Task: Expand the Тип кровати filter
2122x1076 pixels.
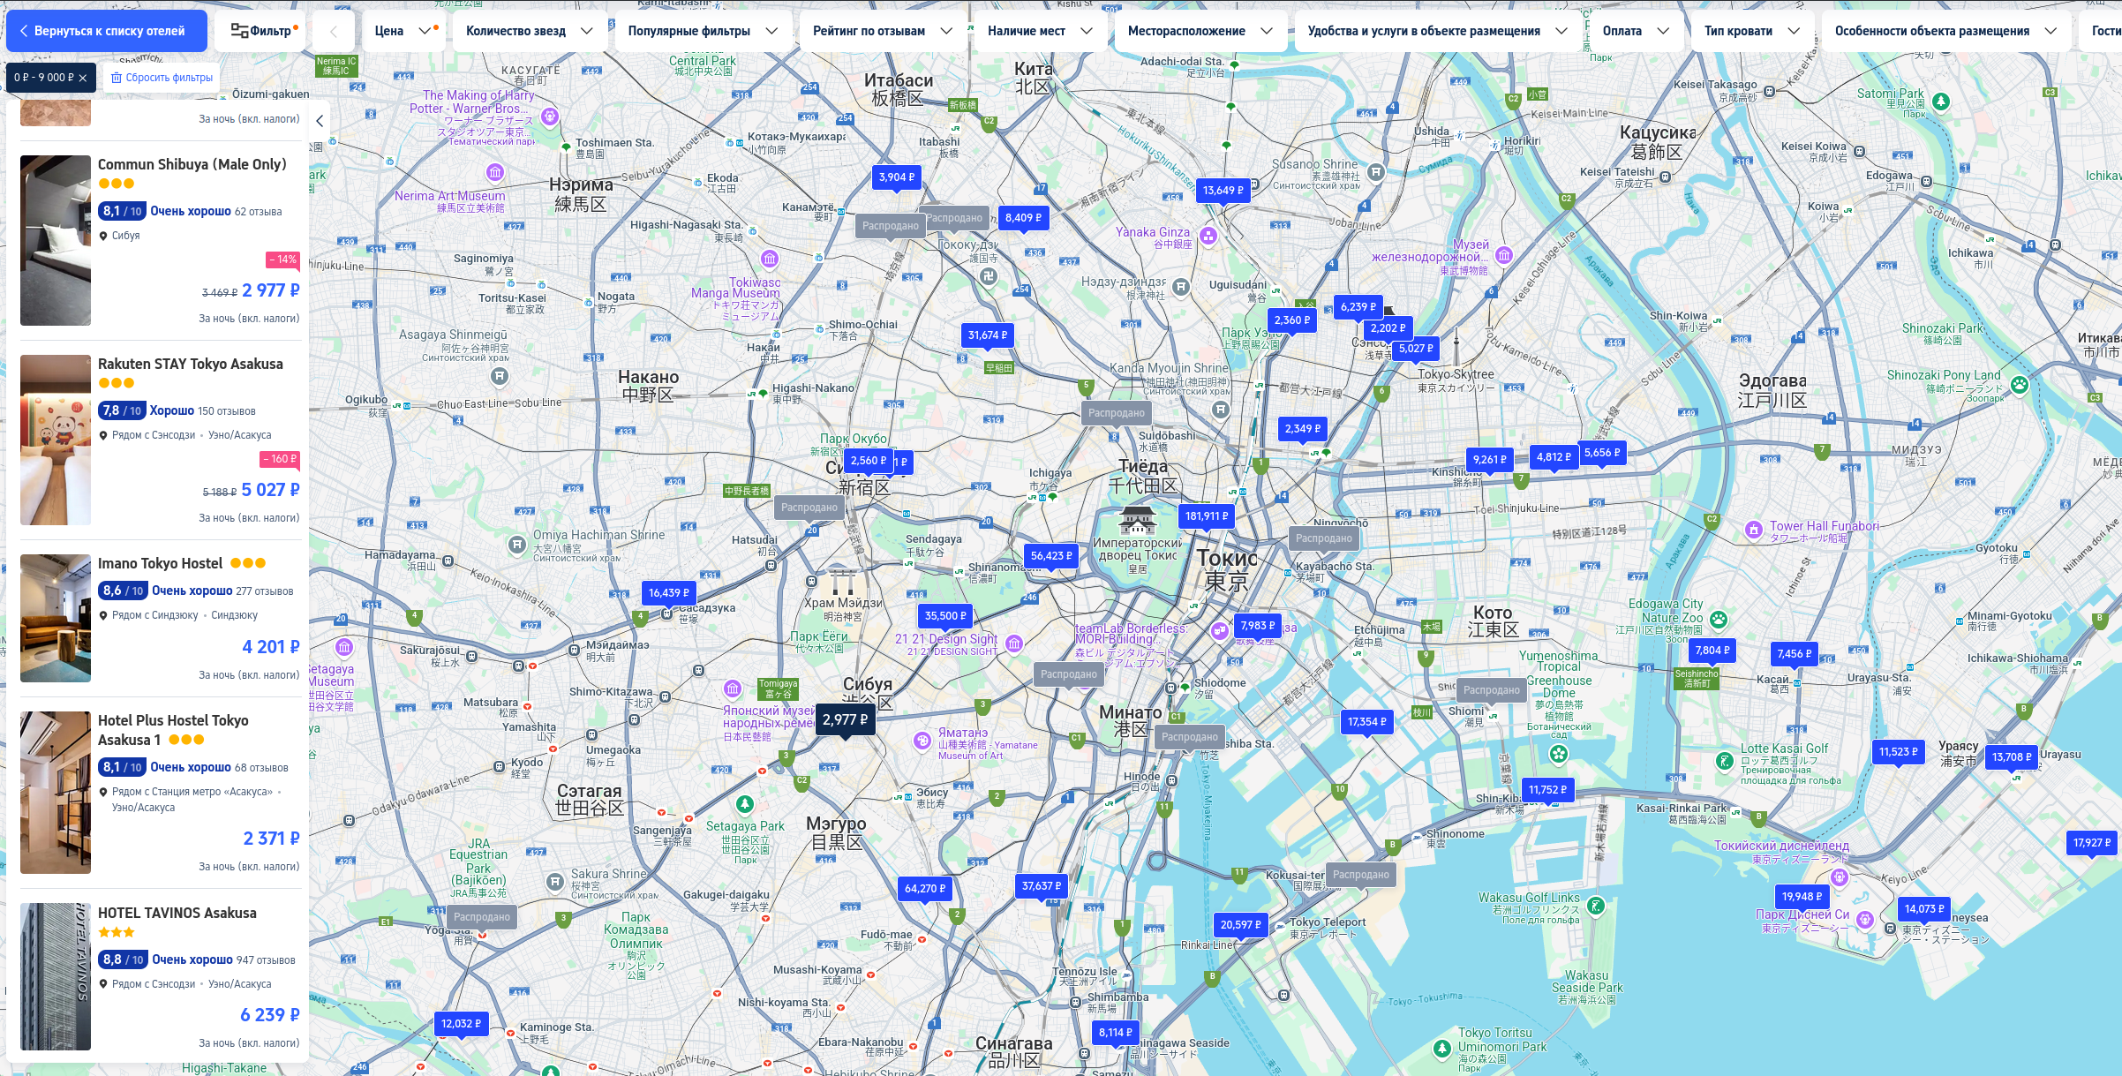Action: [x=1750, y=31]
